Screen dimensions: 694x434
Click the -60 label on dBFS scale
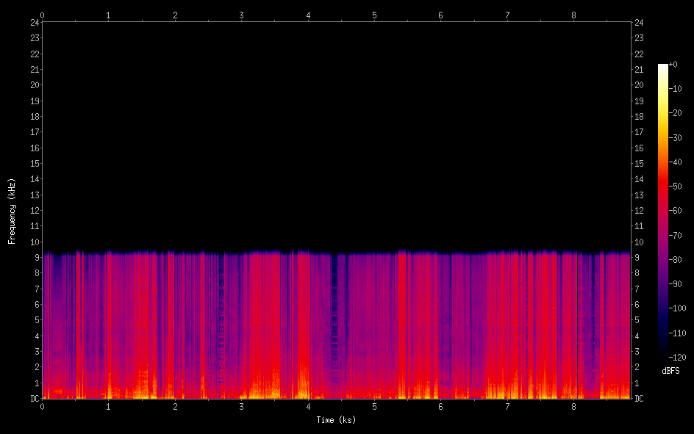(x=675, y=211)
